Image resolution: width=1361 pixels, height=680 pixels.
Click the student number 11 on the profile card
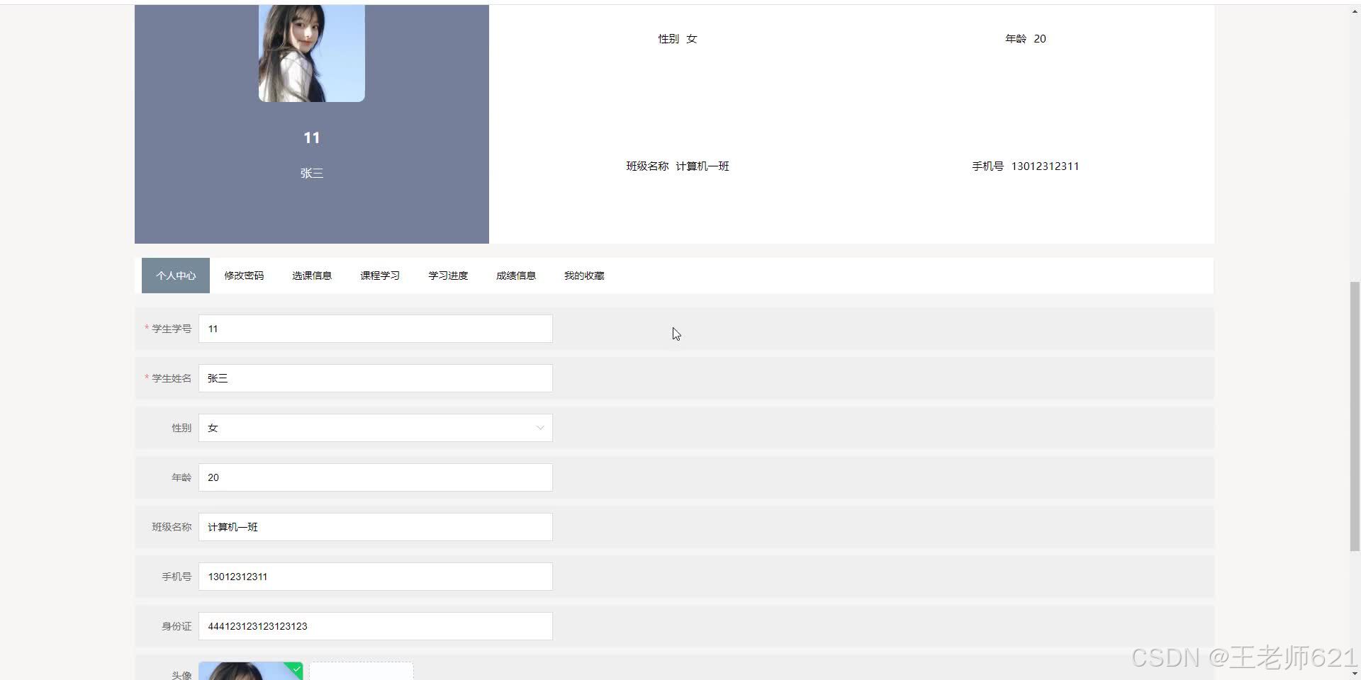coord(312,138)
